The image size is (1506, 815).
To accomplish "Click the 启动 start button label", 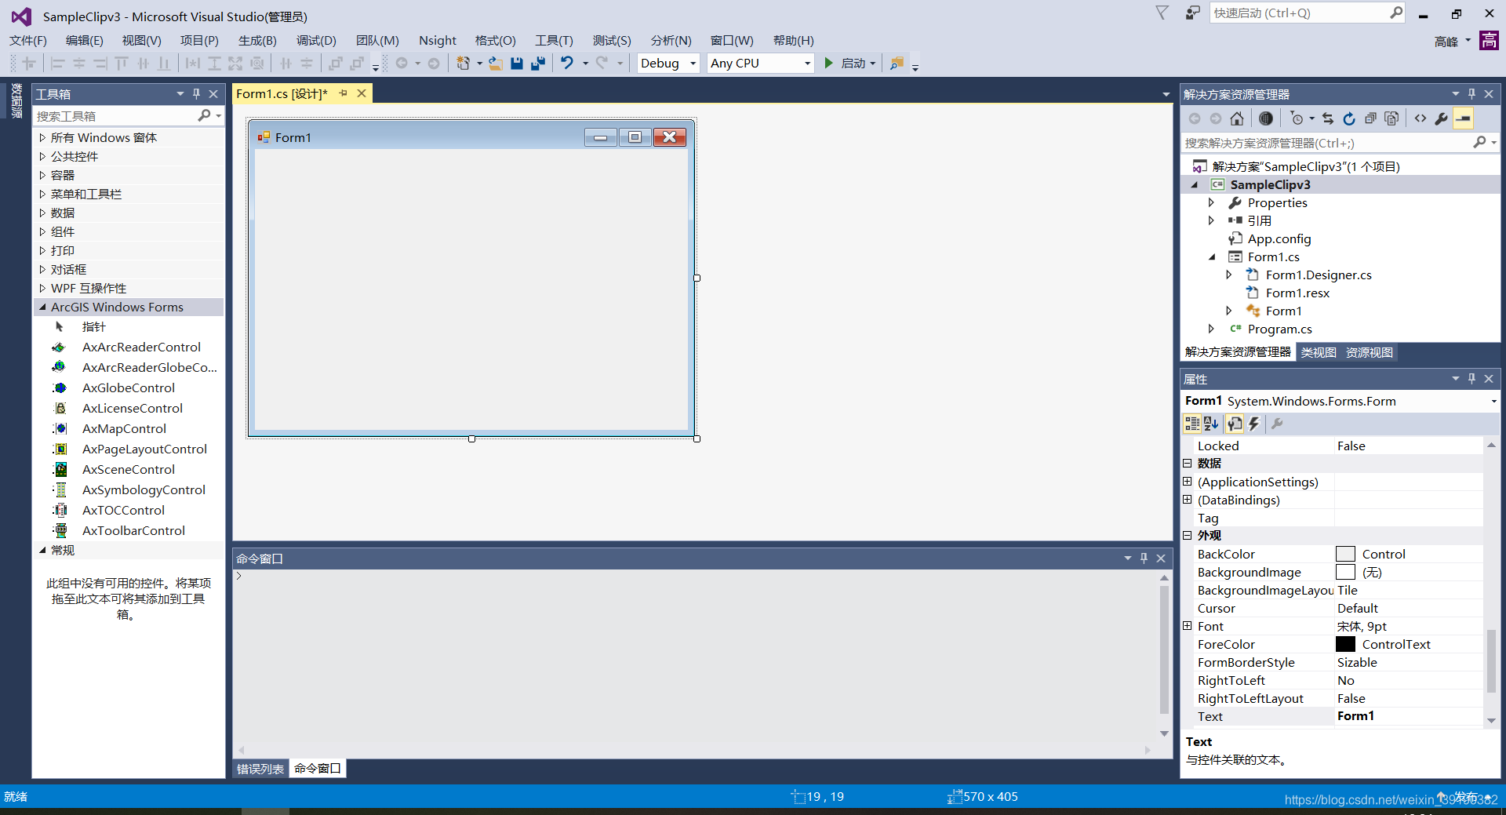I will pos(853,64).
